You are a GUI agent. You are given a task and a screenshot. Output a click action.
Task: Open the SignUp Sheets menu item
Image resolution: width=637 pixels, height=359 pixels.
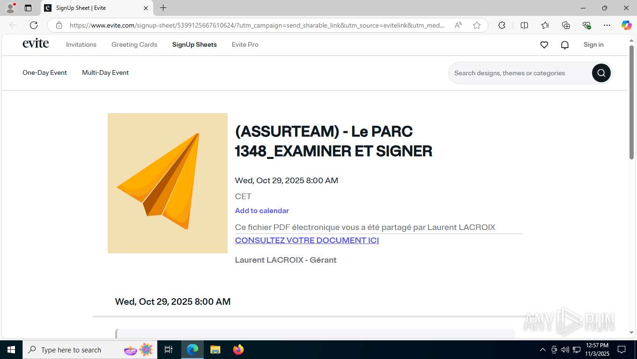click(194, 45)
